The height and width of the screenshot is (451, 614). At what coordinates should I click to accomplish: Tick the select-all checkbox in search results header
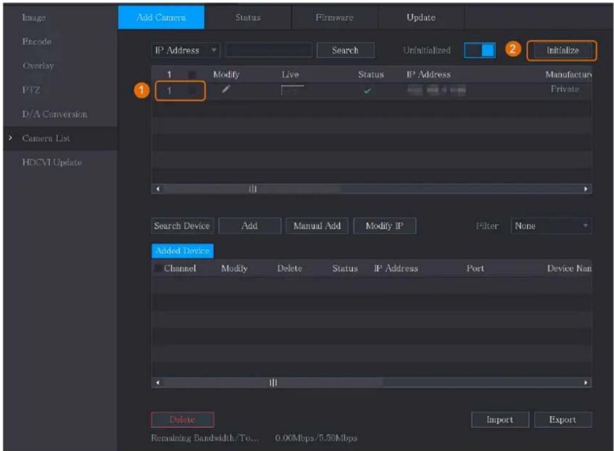(192, 75)
